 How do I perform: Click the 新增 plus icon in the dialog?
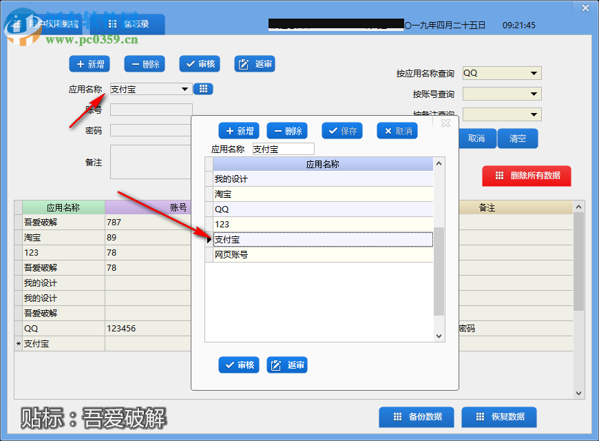click(x=229, y=130)
